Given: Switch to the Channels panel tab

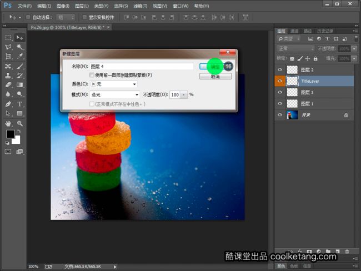Looking at the screenshot, I should 294,31.
